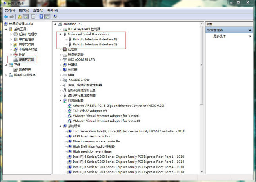
Task: Toggle the show/hide console tree toolbar button
Action: [x=26, y=17]
